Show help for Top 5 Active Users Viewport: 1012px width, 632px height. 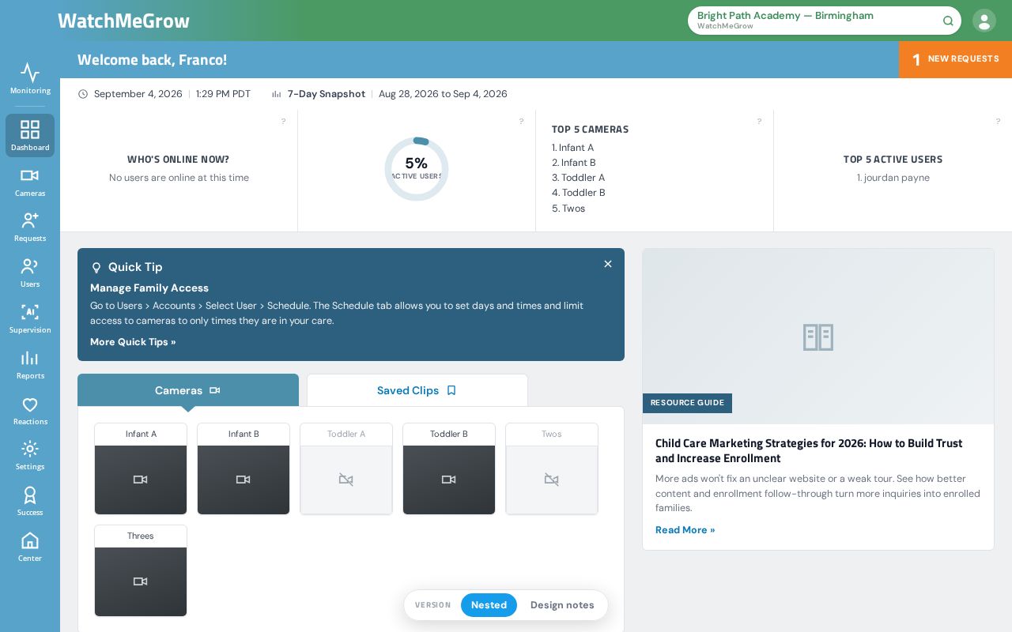point(998,121)
